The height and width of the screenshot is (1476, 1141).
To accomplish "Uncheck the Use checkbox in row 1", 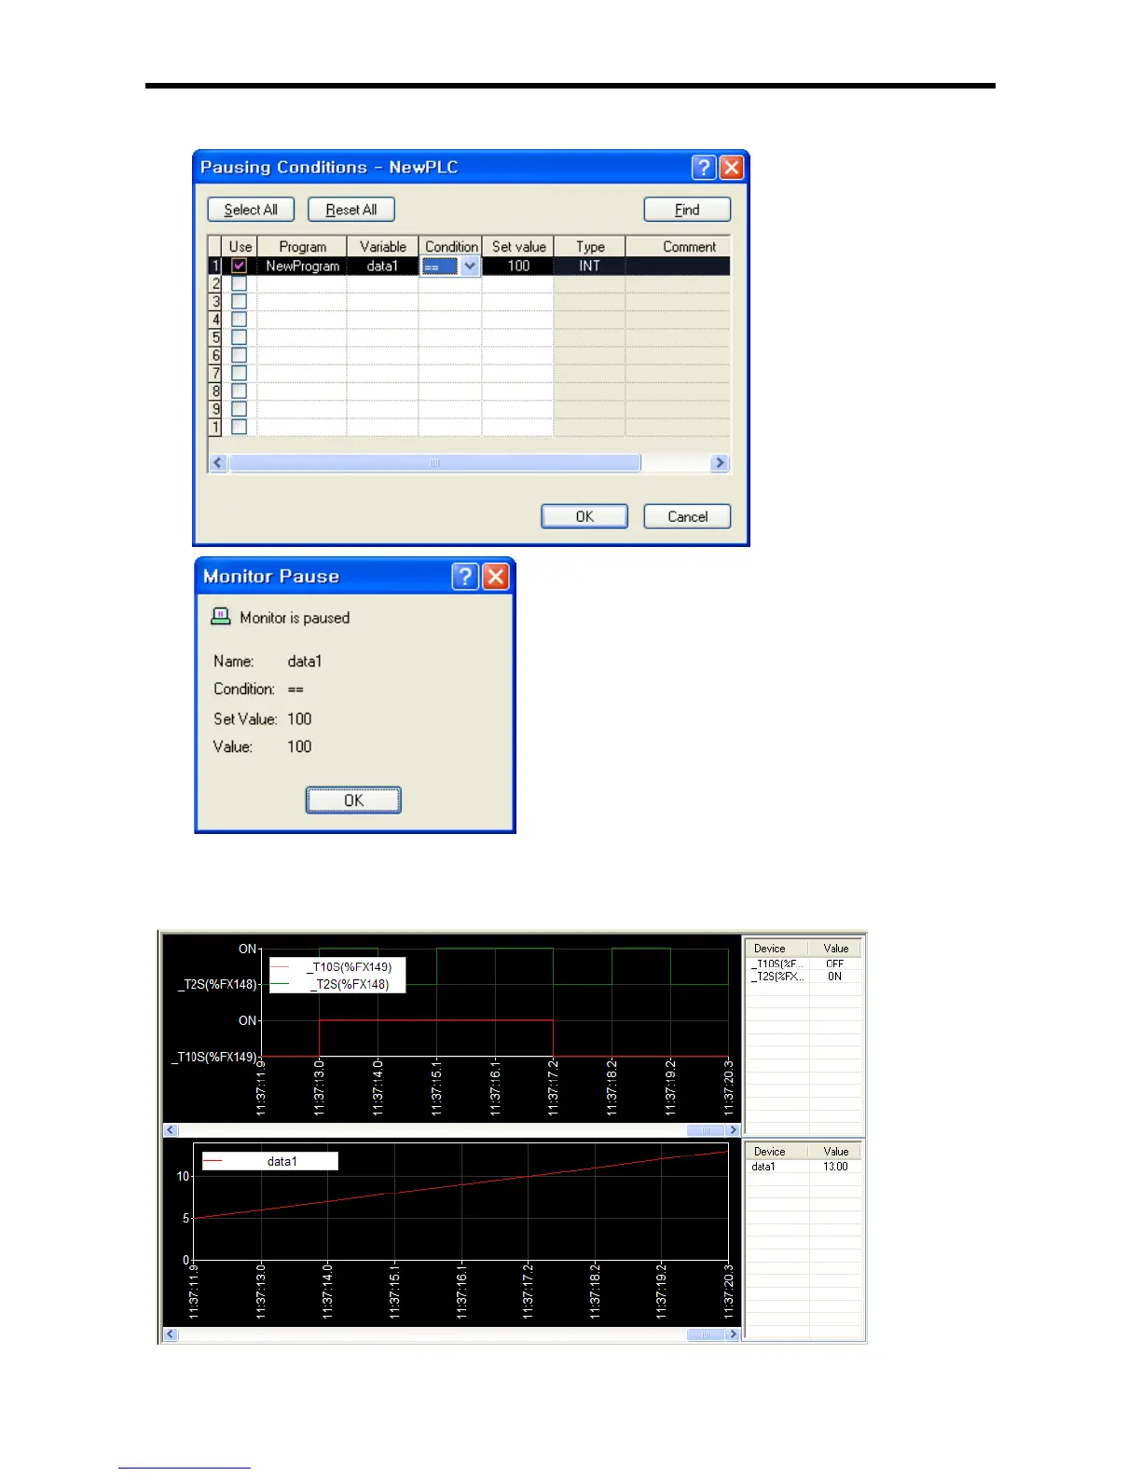I will pos(240,266).
